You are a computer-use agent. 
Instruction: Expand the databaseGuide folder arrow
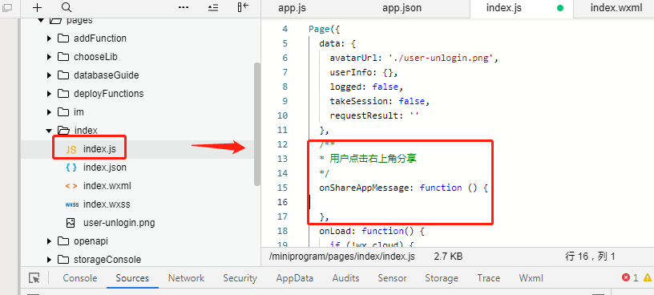click(49, 75)
